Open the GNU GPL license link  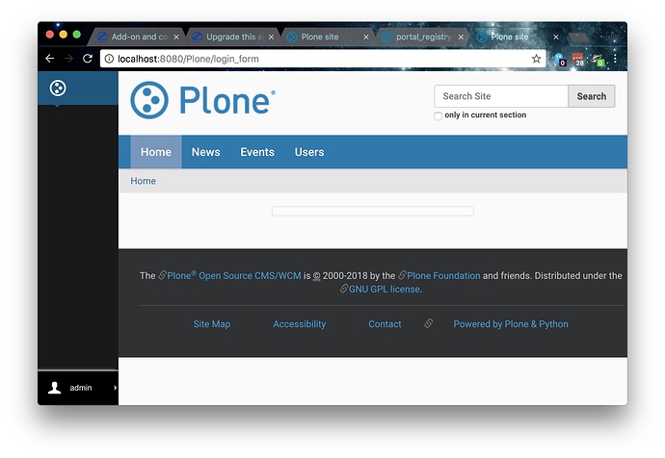[x=385, y=289]
